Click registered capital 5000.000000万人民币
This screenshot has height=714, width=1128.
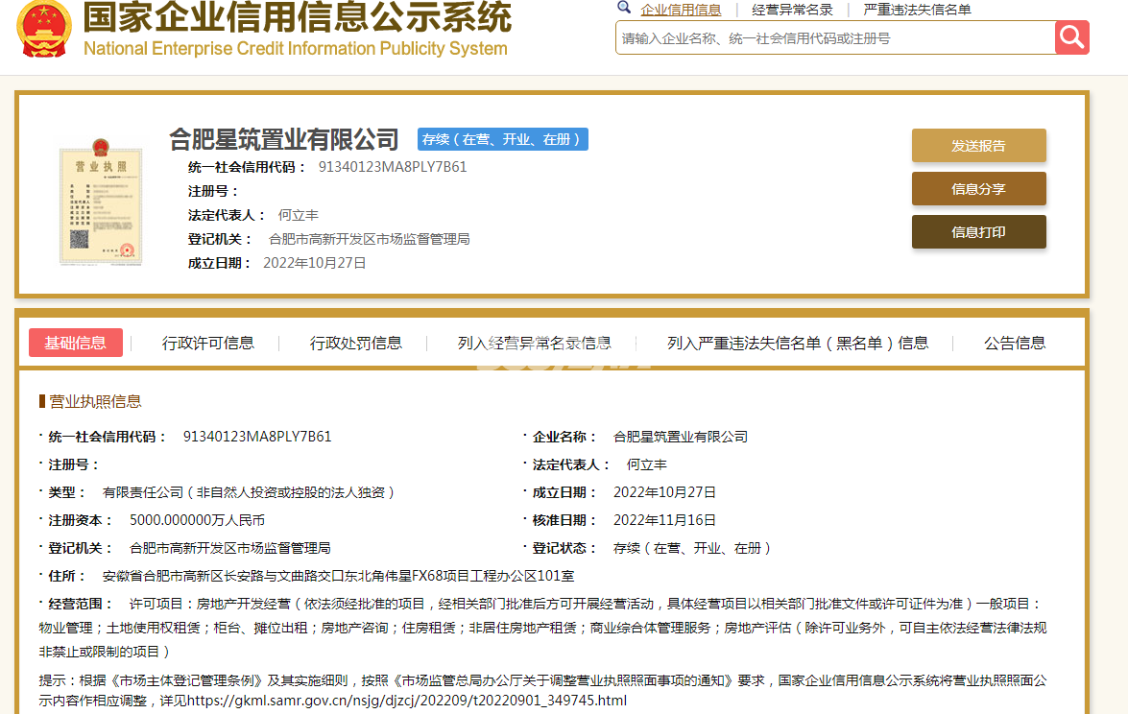(x=197, y=520)
